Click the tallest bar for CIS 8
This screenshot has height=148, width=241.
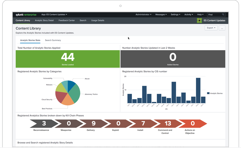click(198, 90)
